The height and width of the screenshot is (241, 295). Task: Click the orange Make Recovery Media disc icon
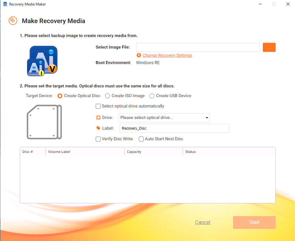13,21
